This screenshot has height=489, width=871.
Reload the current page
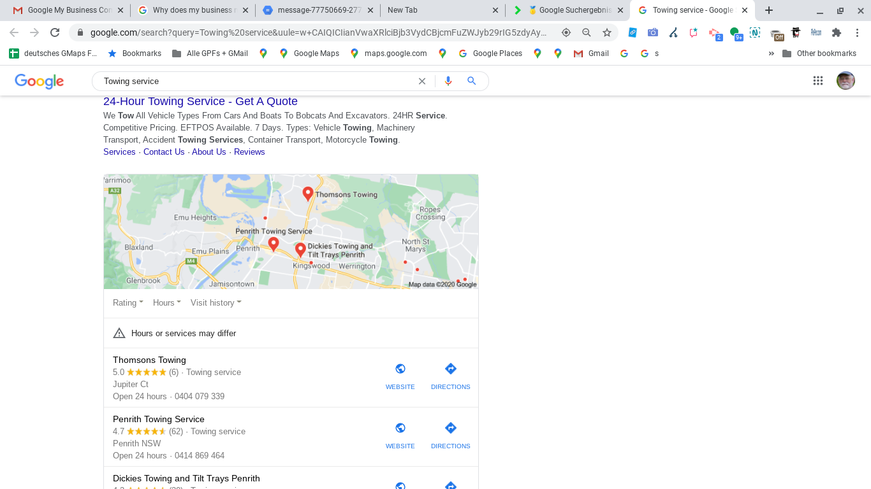tap(55, 32)
